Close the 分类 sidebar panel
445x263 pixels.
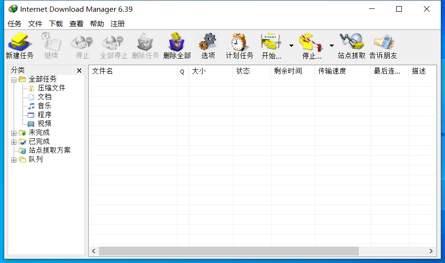tap(79, 71)
